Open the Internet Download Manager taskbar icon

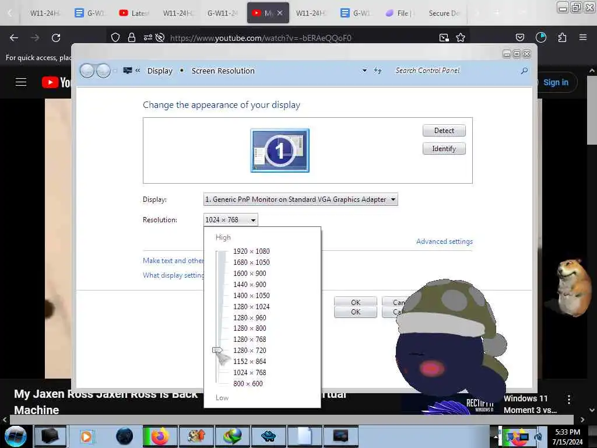(233, 436)
